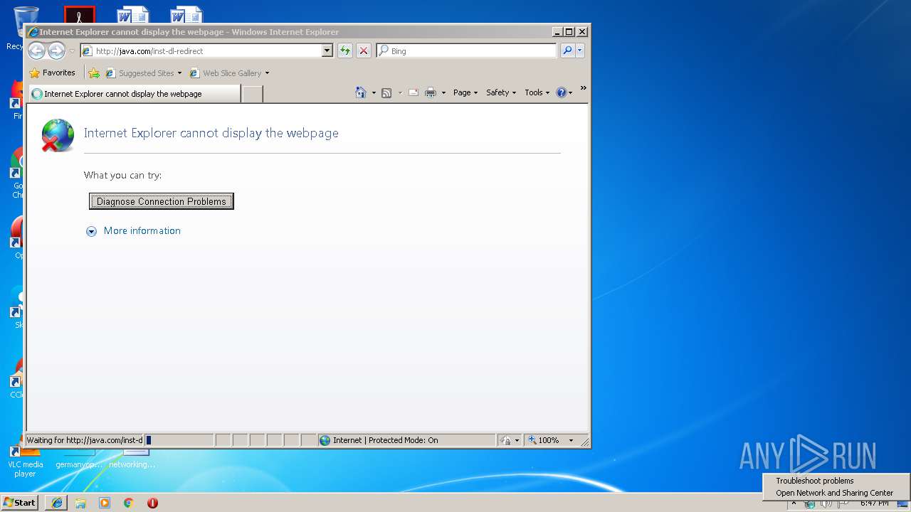
Task: Open the Safety menu
Action: (x=501, y=92)
